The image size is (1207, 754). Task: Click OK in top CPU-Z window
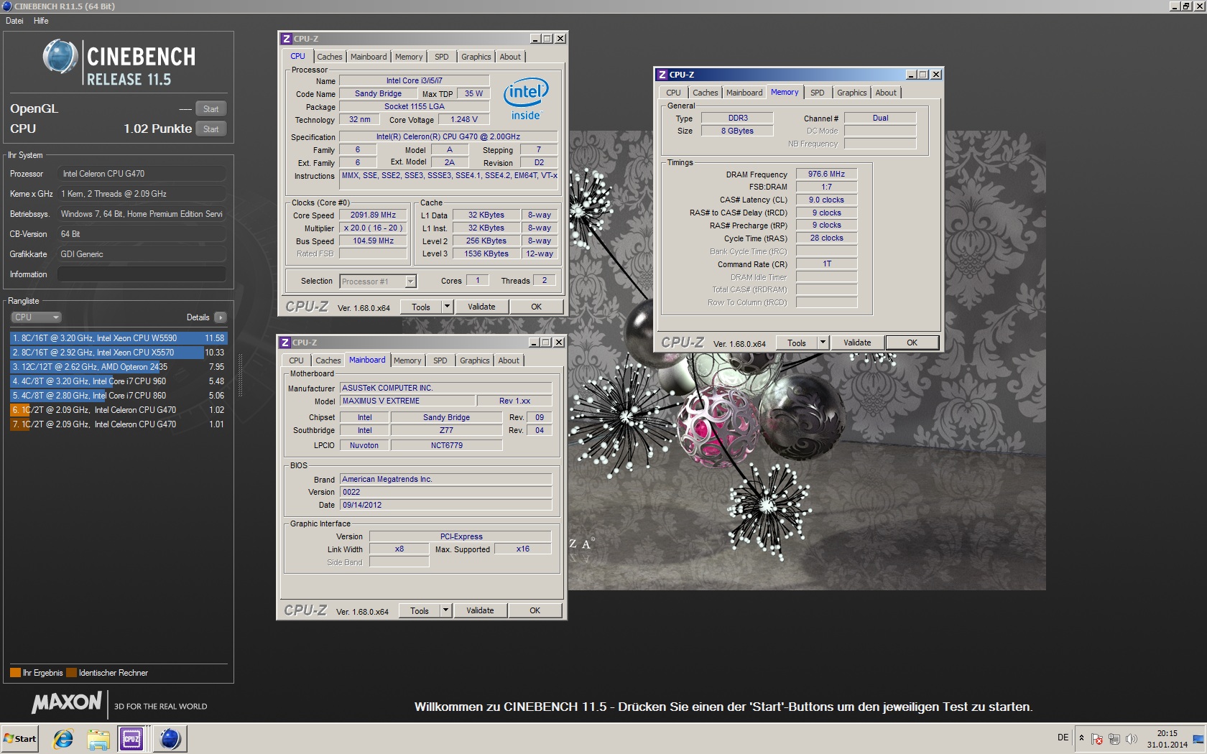[x=536, y=307]
